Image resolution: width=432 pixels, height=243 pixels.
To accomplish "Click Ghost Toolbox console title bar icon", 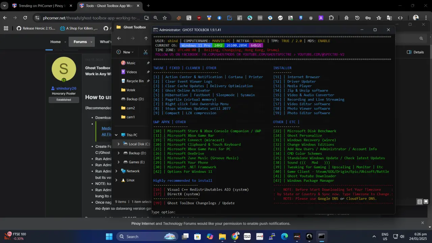I will point(155,30).
